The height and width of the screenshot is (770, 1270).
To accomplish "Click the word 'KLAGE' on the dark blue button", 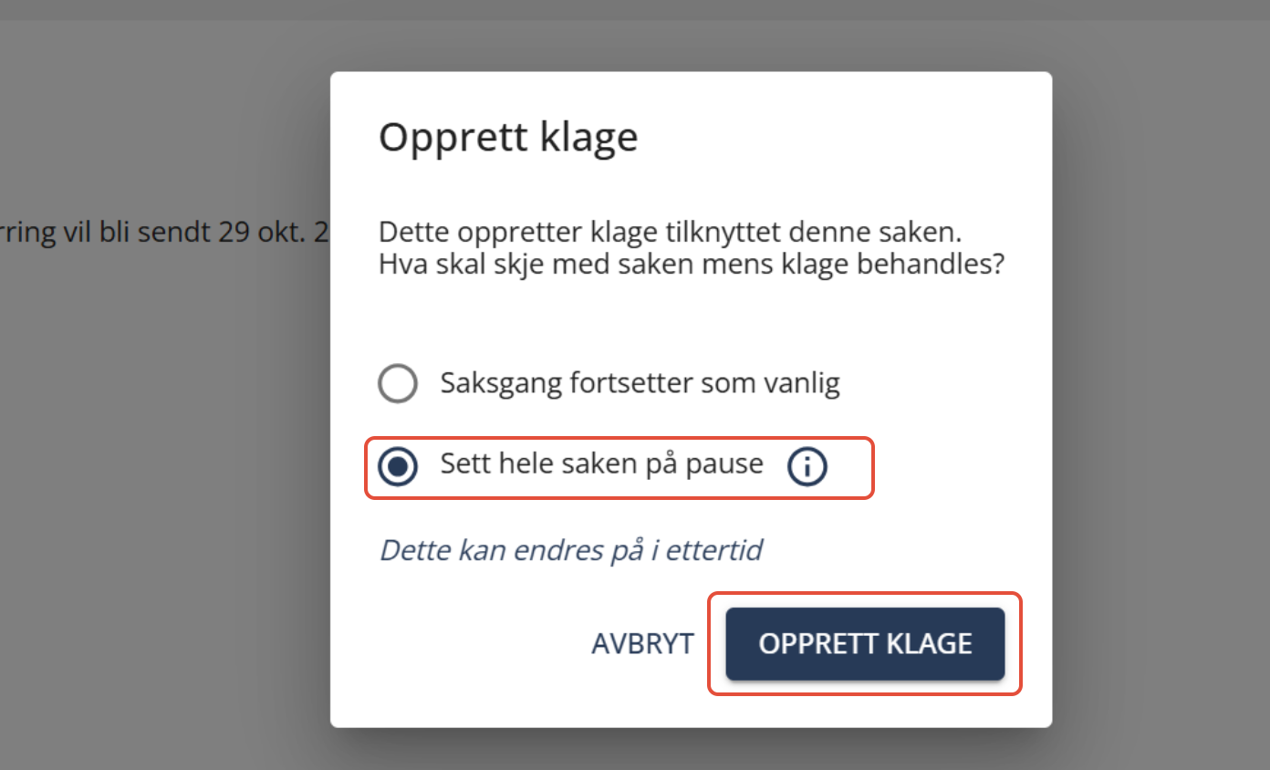I will (928, 643).
